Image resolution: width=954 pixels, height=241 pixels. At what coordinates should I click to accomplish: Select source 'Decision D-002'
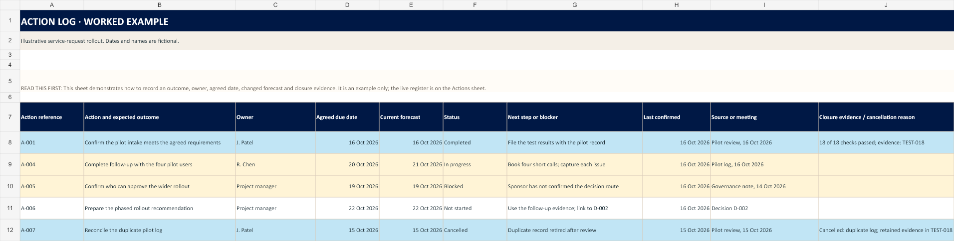764,208
